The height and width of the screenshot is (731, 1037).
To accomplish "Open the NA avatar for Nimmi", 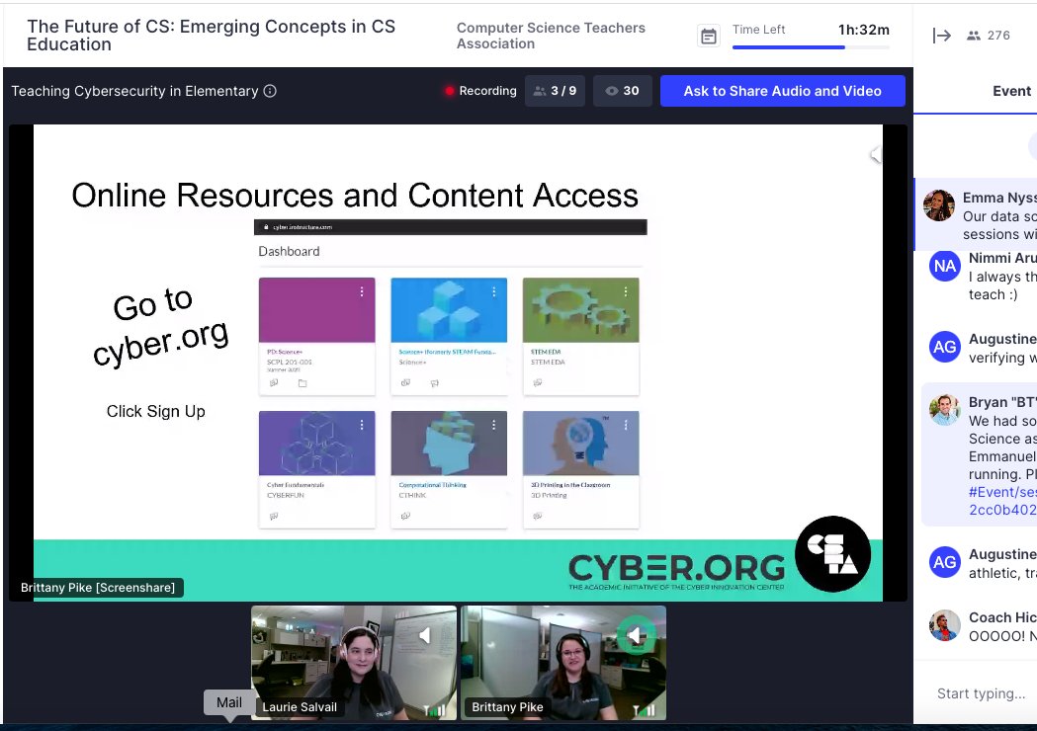I will 944,267.
